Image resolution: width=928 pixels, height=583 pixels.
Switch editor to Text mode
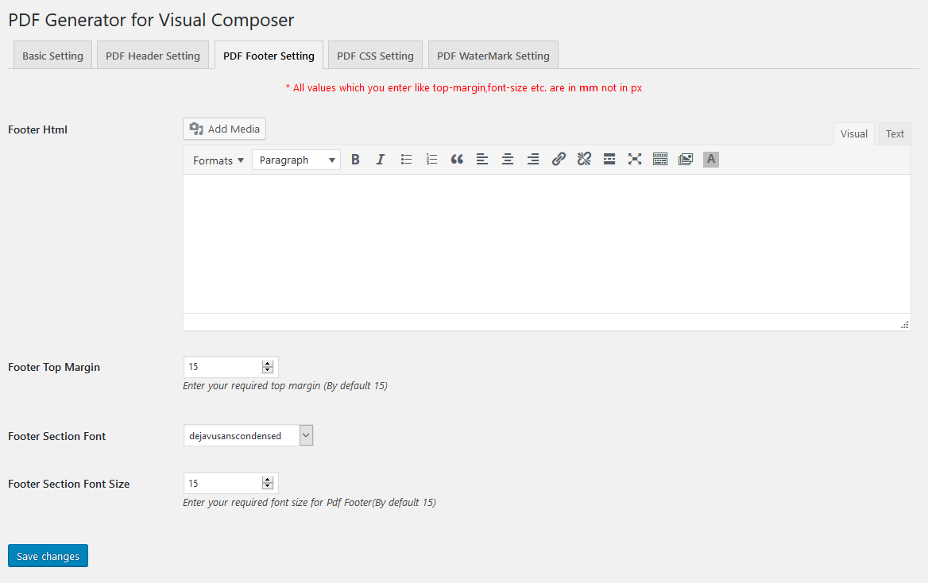tap(895, 133)
